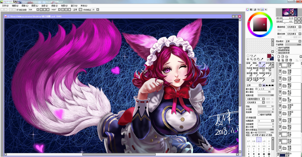The width and height of the screenshot is (302, 157).
Task: Open the rotation angle +000° dropdown
Action: click(x=59, y=10)
